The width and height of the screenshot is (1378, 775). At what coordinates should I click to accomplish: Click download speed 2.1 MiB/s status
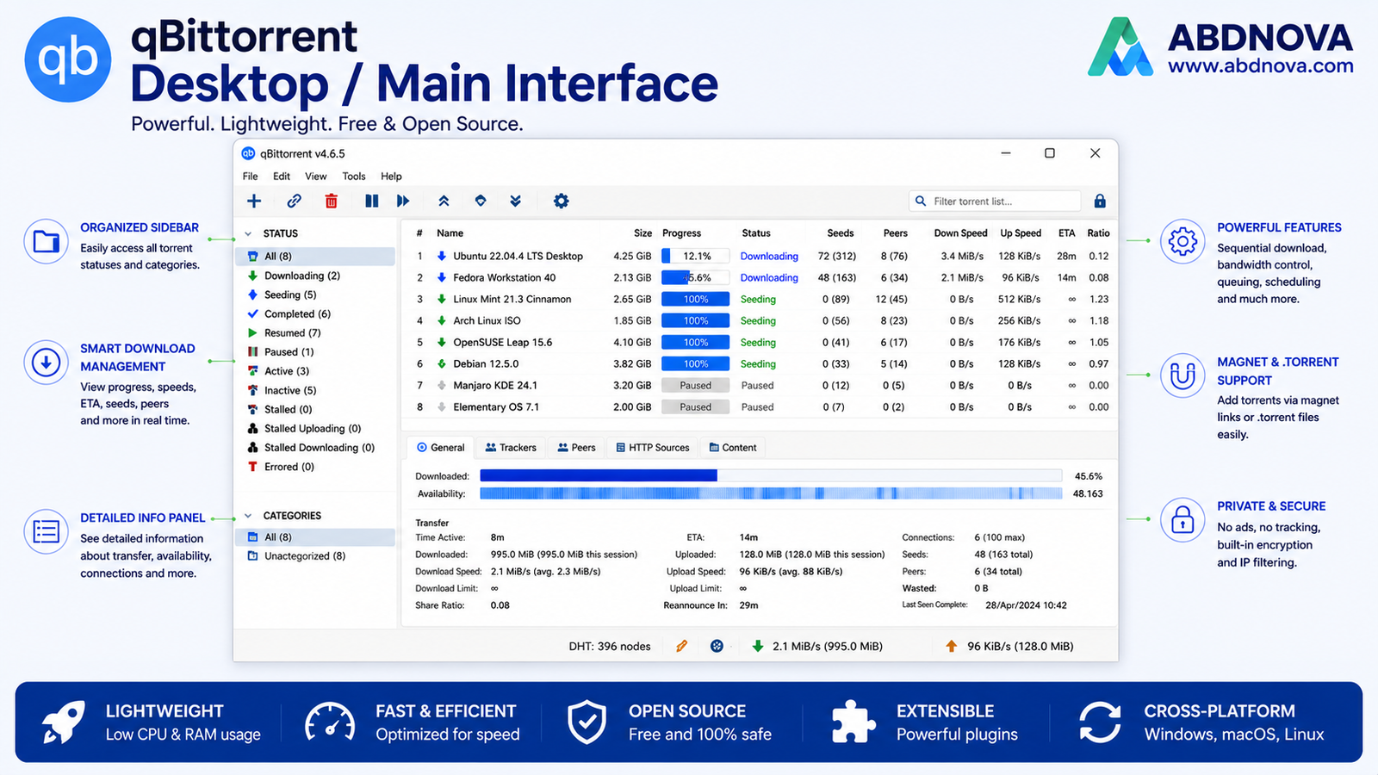pos(817,646)
